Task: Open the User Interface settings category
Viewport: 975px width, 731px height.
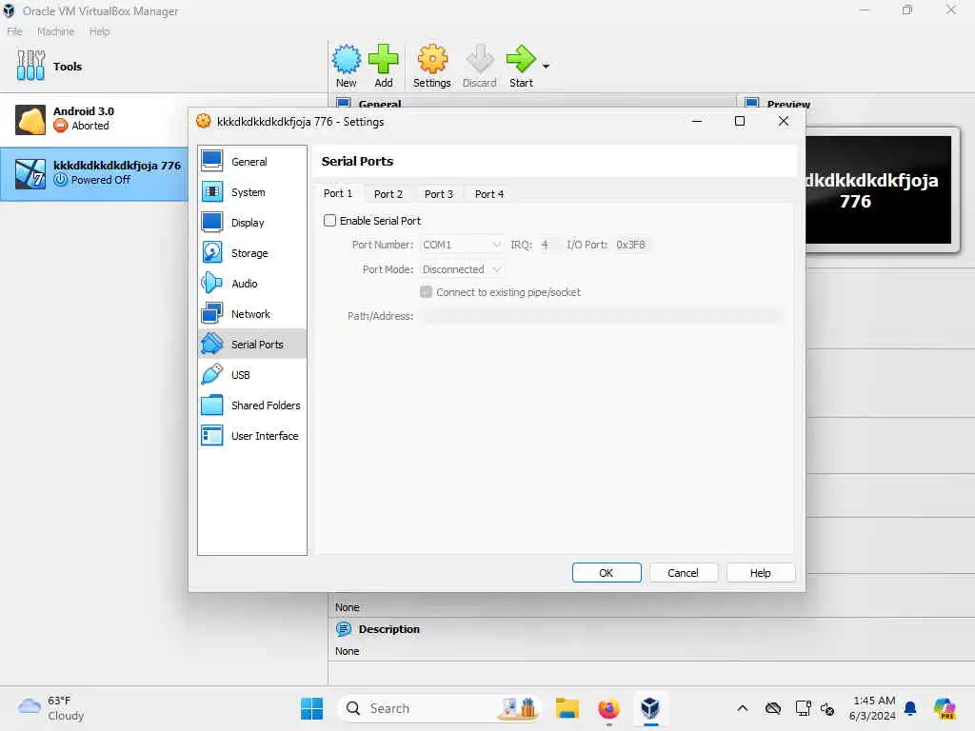Action: [251, 436]
